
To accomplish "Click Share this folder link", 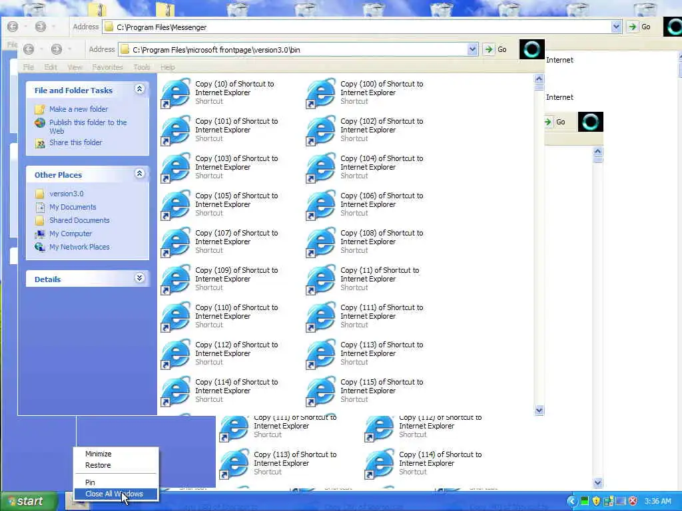I will click(75, 142).
